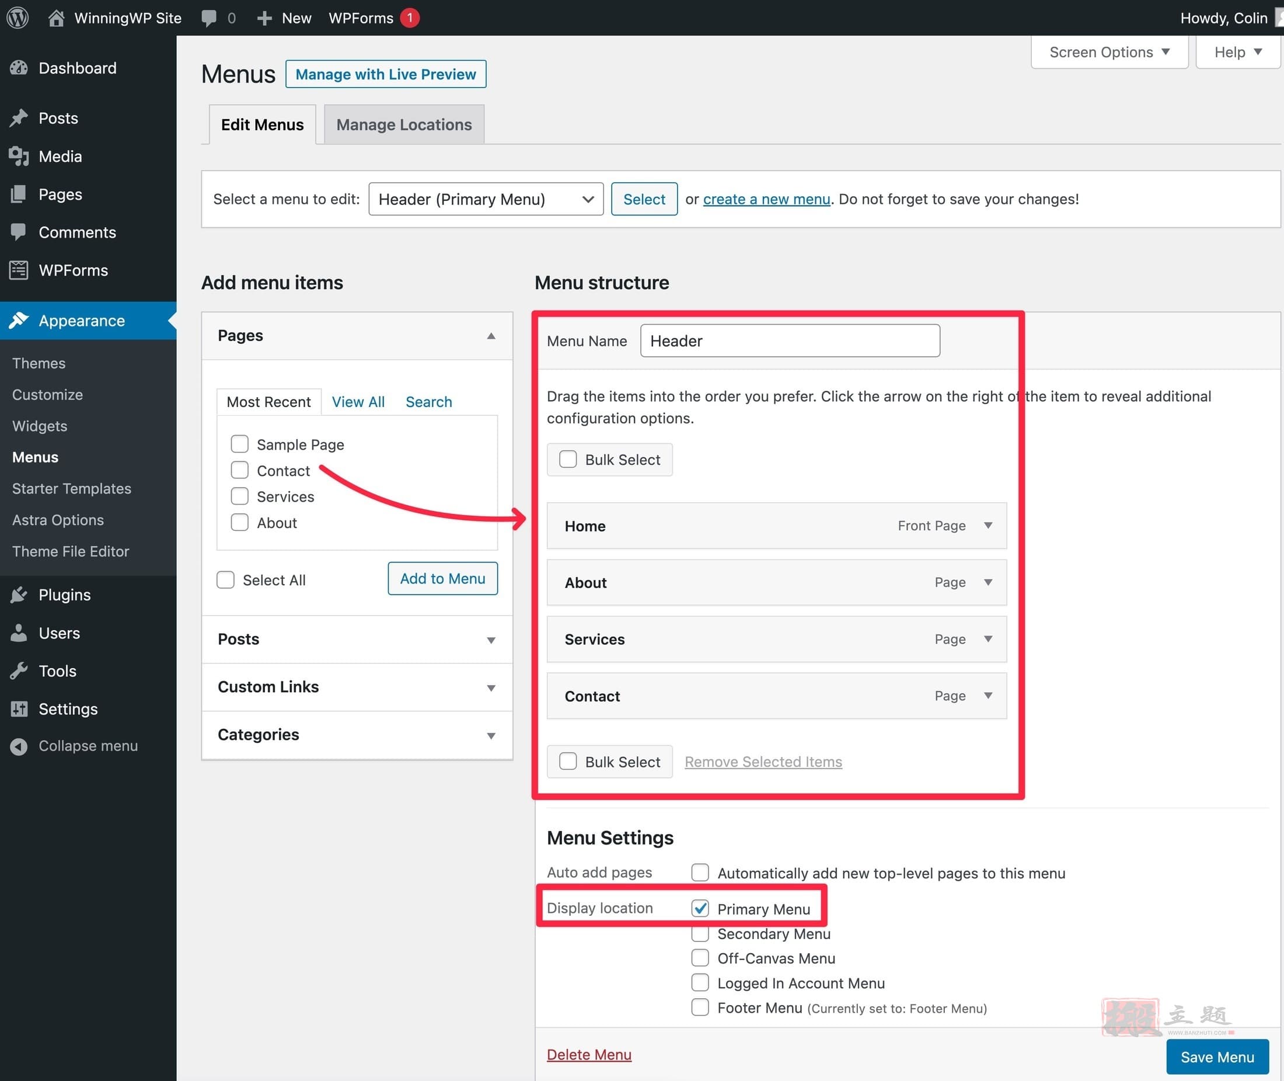Click the Collapse menu arrow icon
This screenshot has height=1081, width=1284.
click(x=19, y=746)
